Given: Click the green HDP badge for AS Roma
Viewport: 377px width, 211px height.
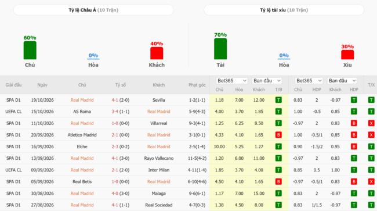Looking at the screenshot, I should [354, 112].
